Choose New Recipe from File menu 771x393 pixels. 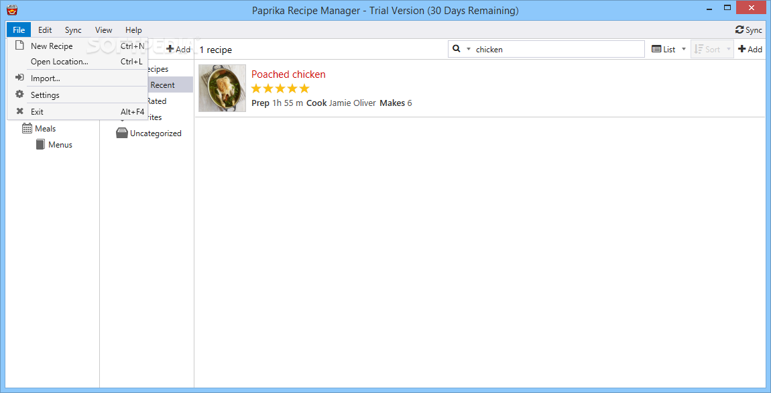[78, 46]
